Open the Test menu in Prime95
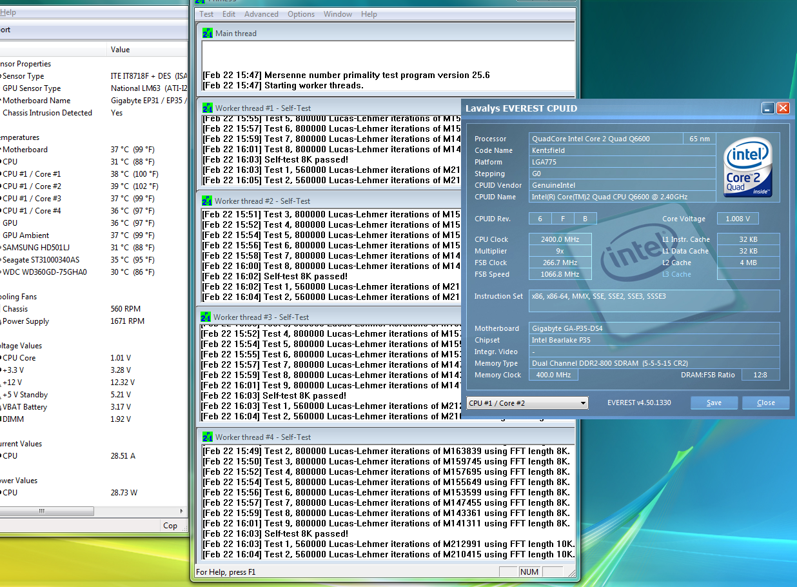This screenshot has width=797, height=587. [206, 14]
